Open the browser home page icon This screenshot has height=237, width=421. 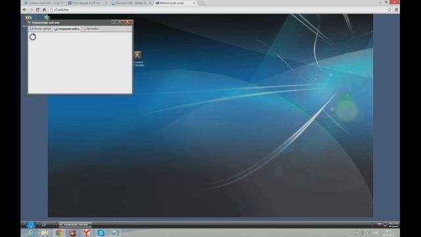coord(44,10)
